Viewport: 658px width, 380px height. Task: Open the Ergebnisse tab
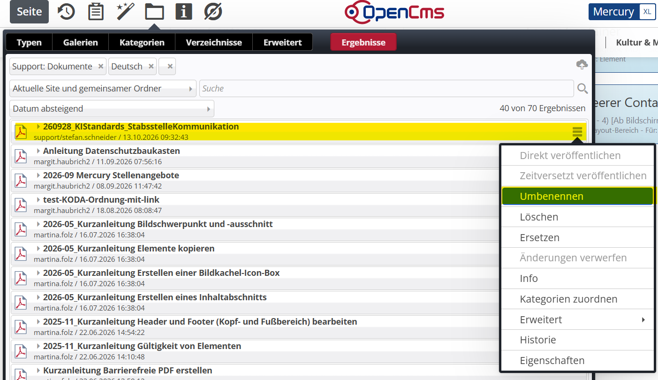click(363, 42)
